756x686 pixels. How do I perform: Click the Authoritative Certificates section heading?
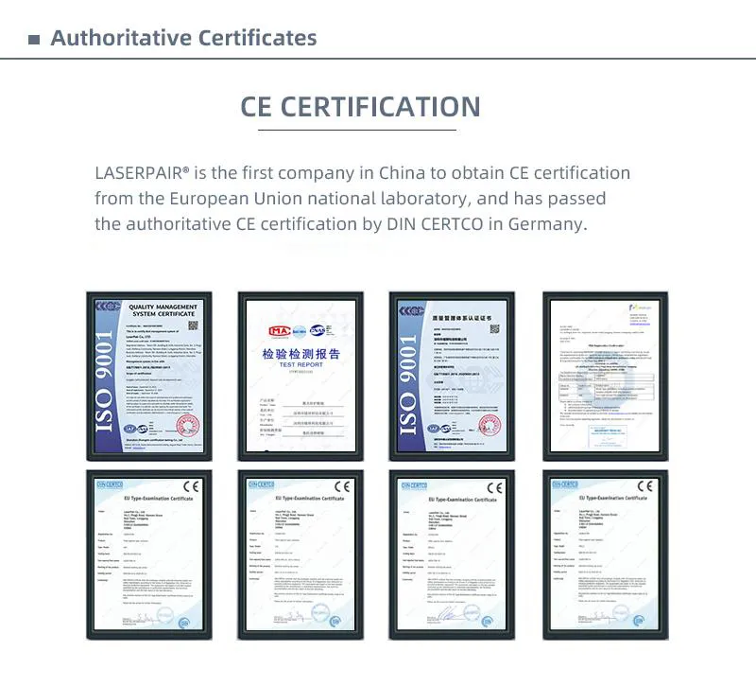(183, 39)
